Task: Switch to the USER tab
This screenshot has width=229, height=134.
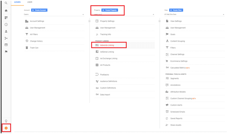Action: (30, 2)
